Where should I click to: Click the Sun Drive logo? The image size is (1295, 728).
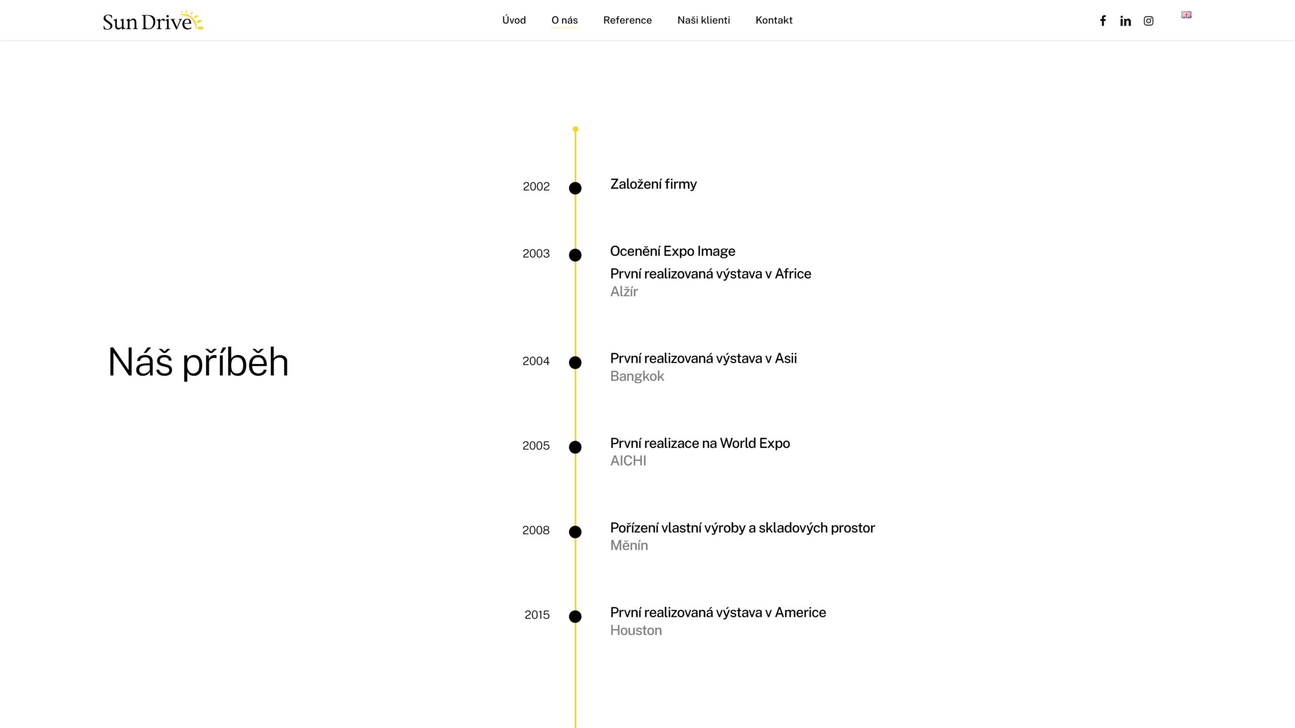[x=153, y=21]
